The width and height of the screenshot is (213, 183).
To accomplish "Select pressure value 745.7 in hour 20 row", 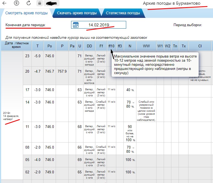I will tap(50, 71).
